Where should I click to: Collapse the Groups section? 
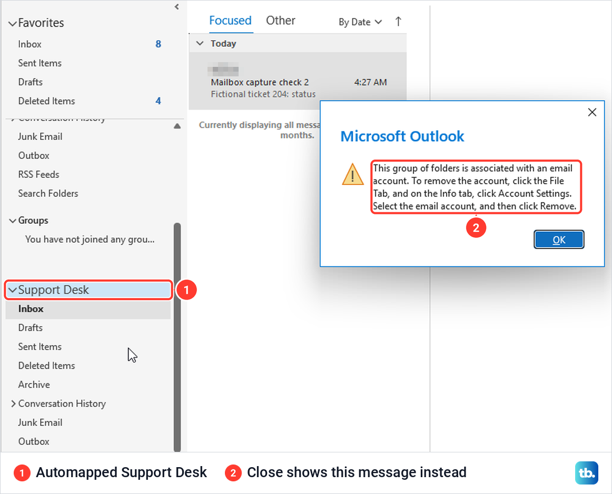[x=13, y=221]
